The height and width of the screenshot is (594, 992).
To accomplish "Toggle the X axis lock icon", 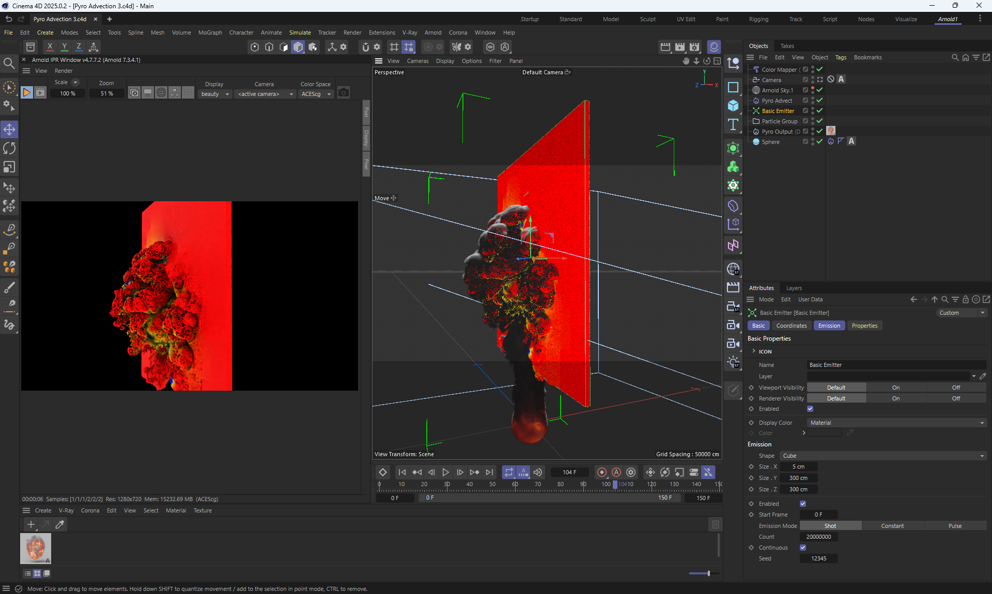I will [50, 46].
